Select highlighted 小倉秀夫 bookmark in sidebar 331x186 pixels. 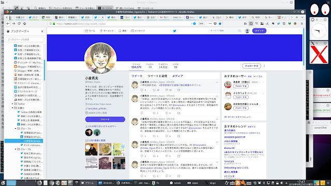click(24, 141)
